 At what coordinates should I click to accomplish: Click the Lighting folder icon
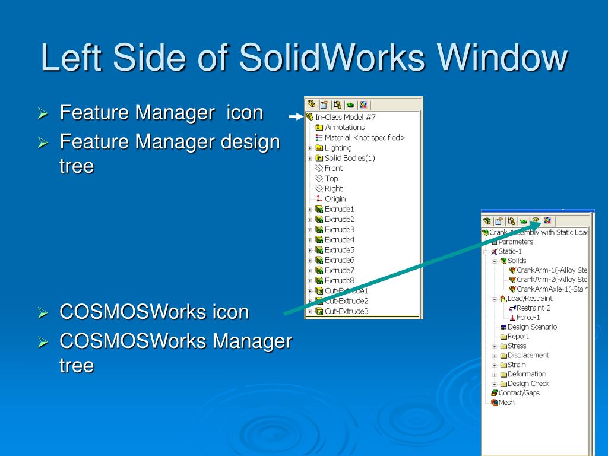click(319, 148)
